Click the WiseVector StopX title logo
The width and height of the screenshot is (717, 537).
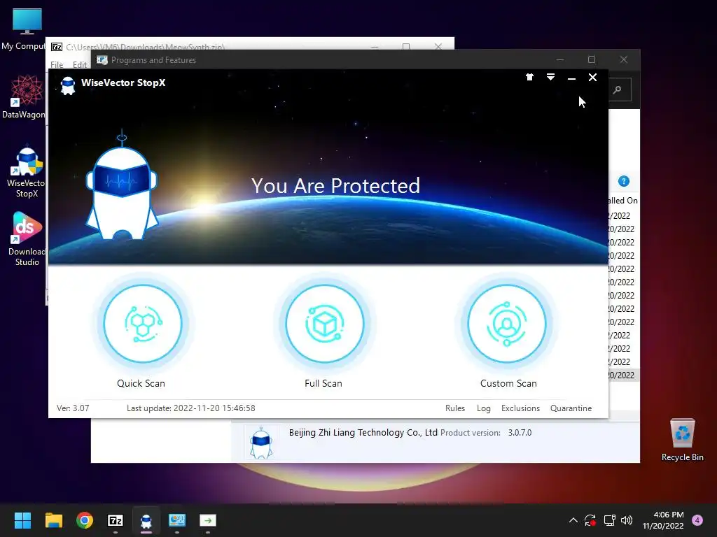(x=68, y=85)
